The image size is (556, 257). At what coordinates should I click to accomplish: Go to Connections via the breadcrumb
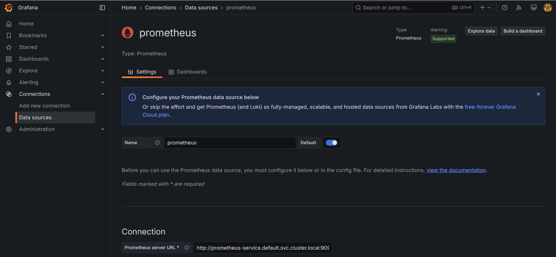(161, 8)
